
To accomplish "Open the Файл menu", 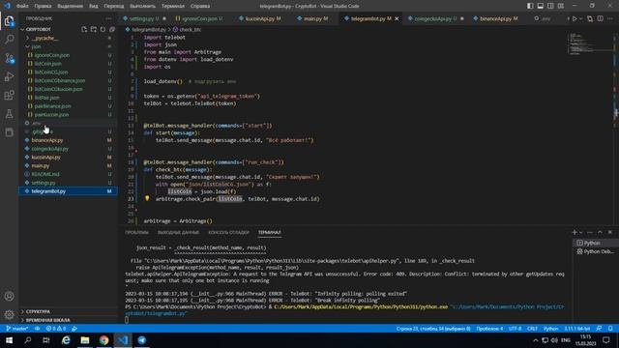I will (x=22, y=6).
